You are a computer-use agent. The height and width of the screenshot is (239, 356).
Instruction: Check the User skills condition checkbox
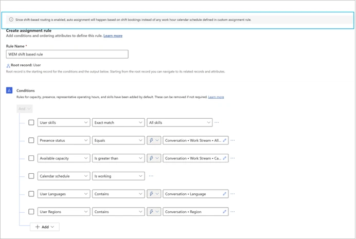pos(31,122)
